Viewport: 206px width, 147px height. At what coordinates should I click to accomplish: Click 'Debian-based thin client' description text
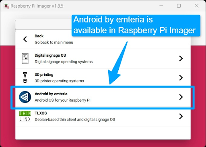pyautogui.click(x=75, y=120)
